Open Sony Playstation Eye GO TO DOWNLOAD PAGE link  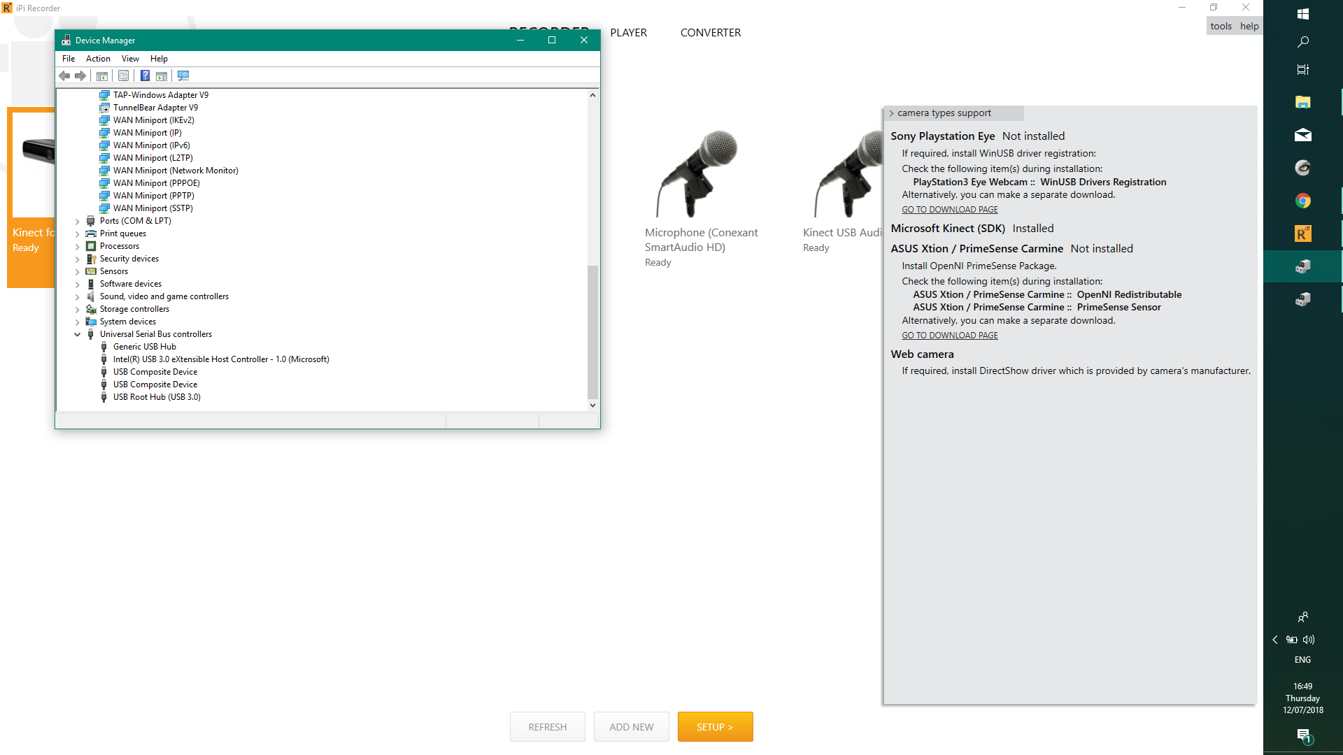coord(949,210)
